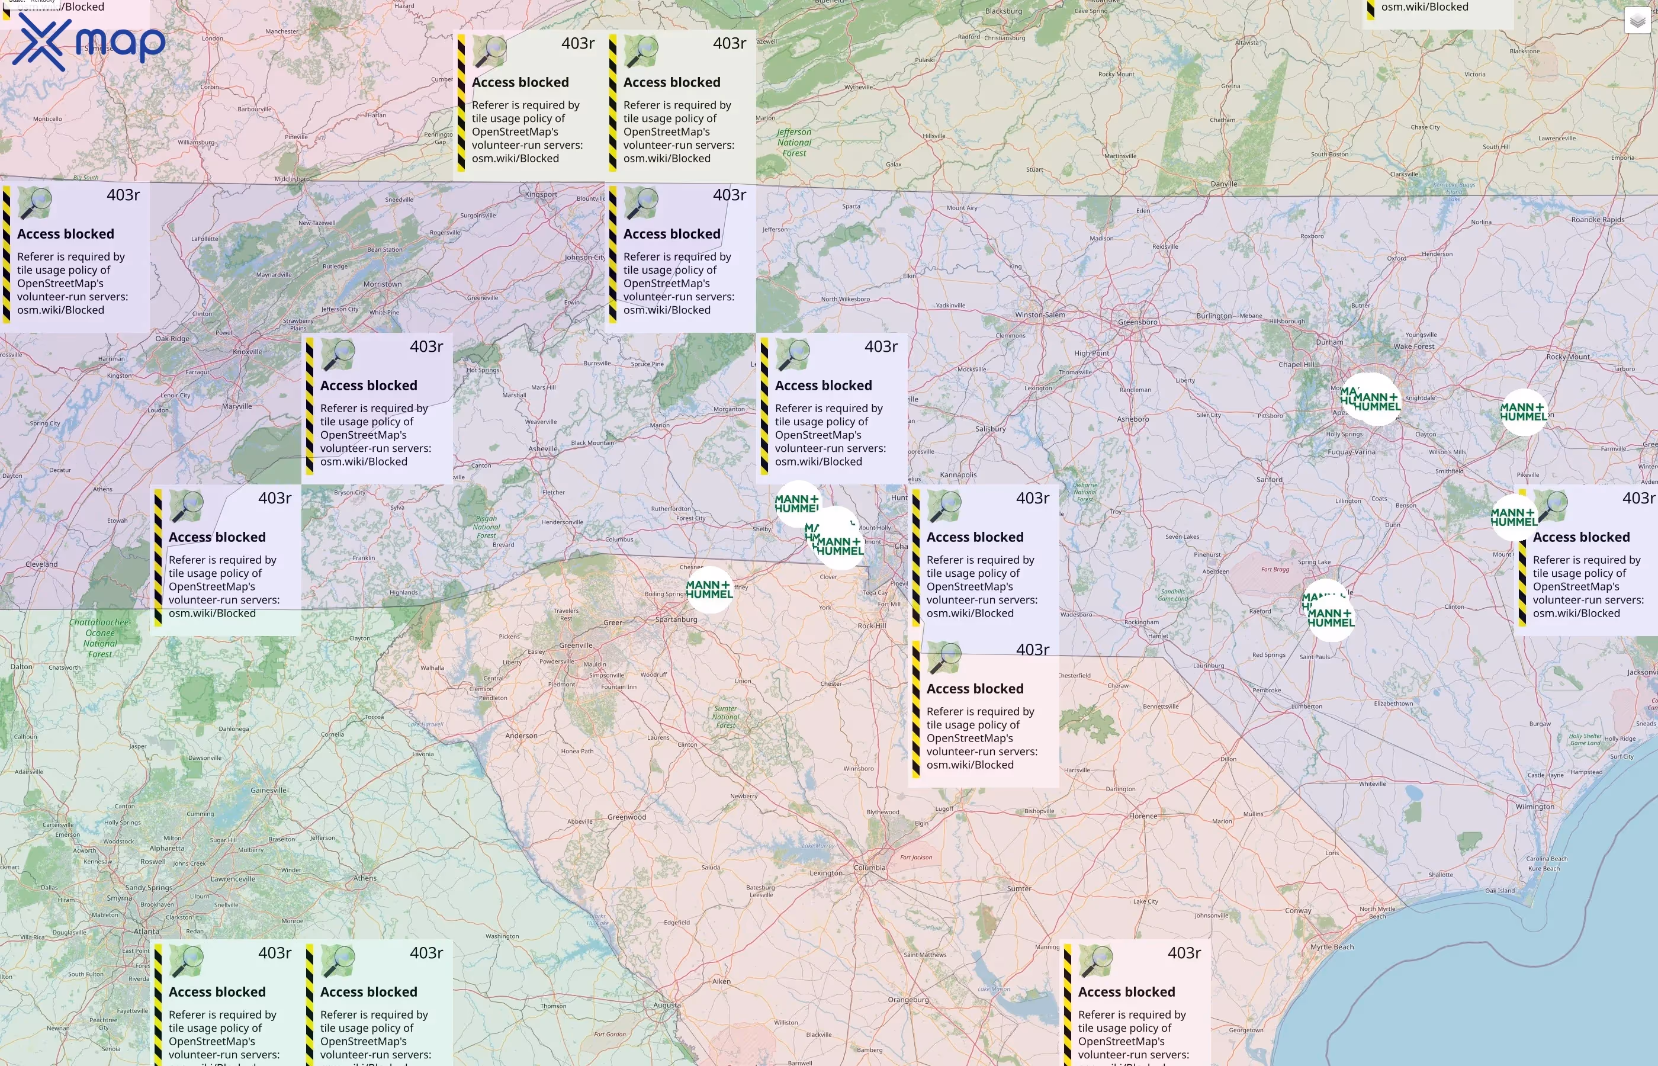The height and width of the screenshot is (1066, 1658).
Task: Click the Johnson City label
Action: click(584, 258)
